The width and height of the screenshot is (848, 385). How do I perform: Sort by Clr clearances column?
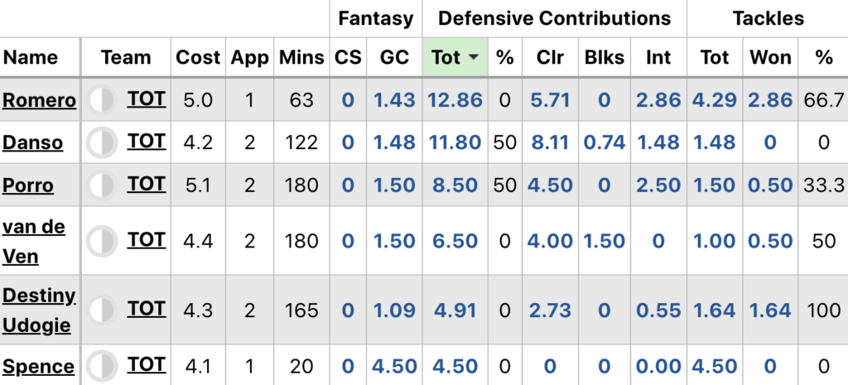tap(550, 58)
